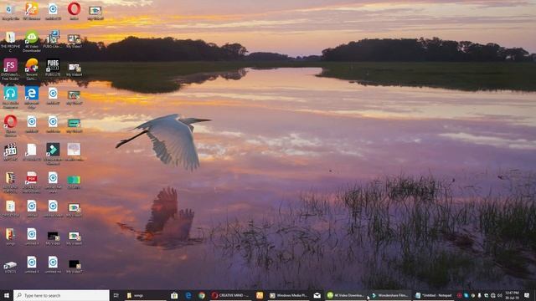The height and width of the screenshot is (301, 536).
Task: Open the Mail app on taskbar
Action: (x=317, y=295)
